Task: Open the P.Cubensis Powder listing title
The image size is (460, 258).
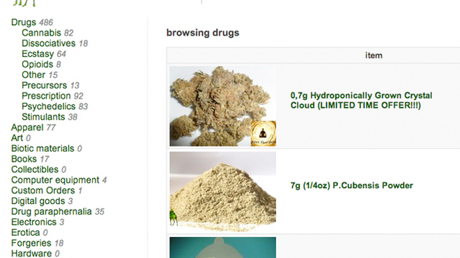Action: pos(351,185)
